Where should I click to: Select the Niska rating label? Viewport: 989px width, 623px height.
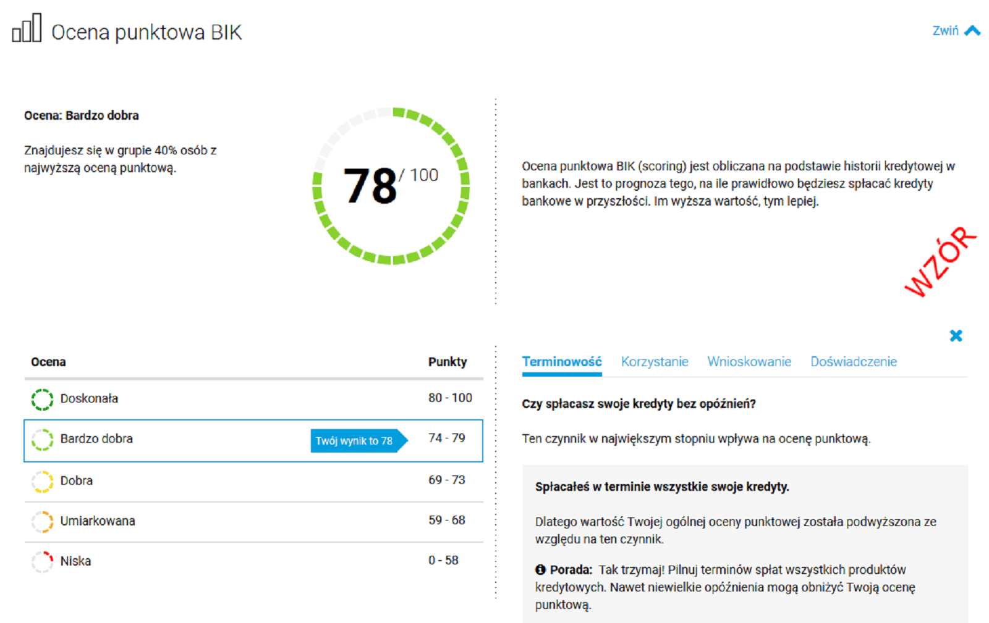[75, 561]
